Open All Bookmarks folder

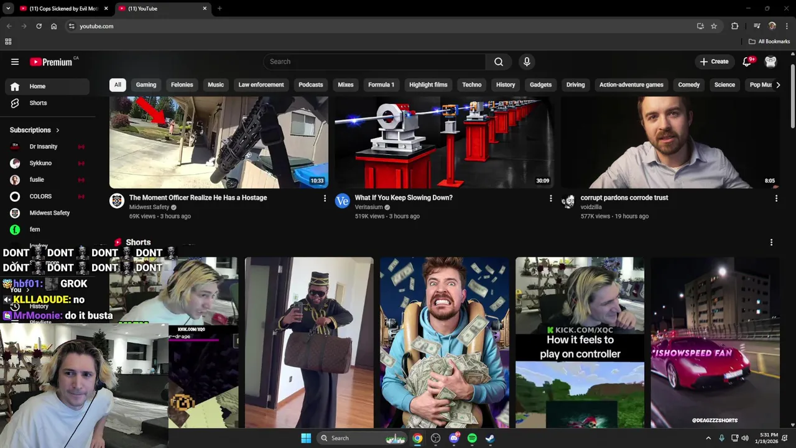pos(769,42)
